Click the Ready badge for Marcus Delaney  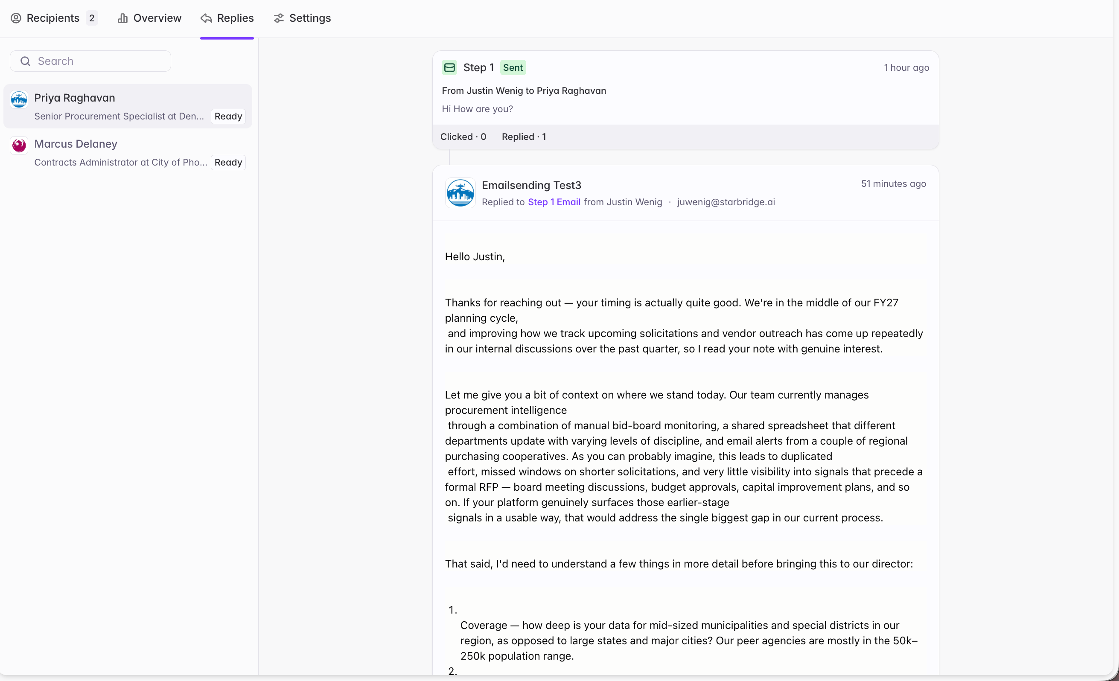(228, 163)
